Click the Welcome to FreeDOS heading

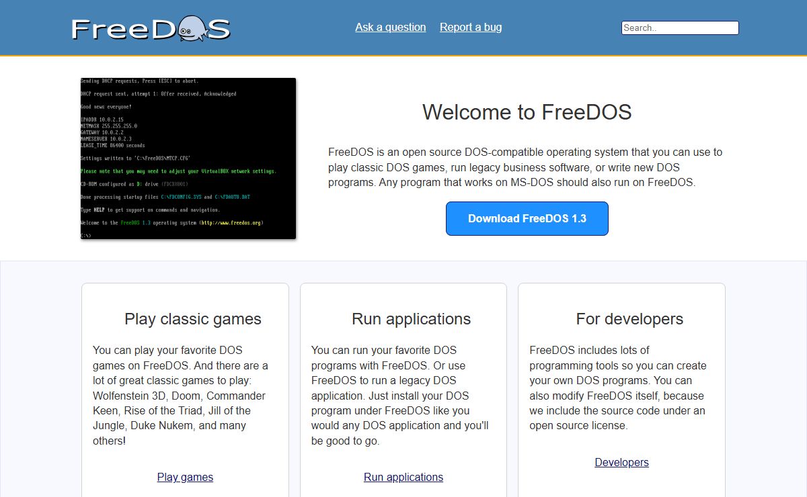(527, 111)
